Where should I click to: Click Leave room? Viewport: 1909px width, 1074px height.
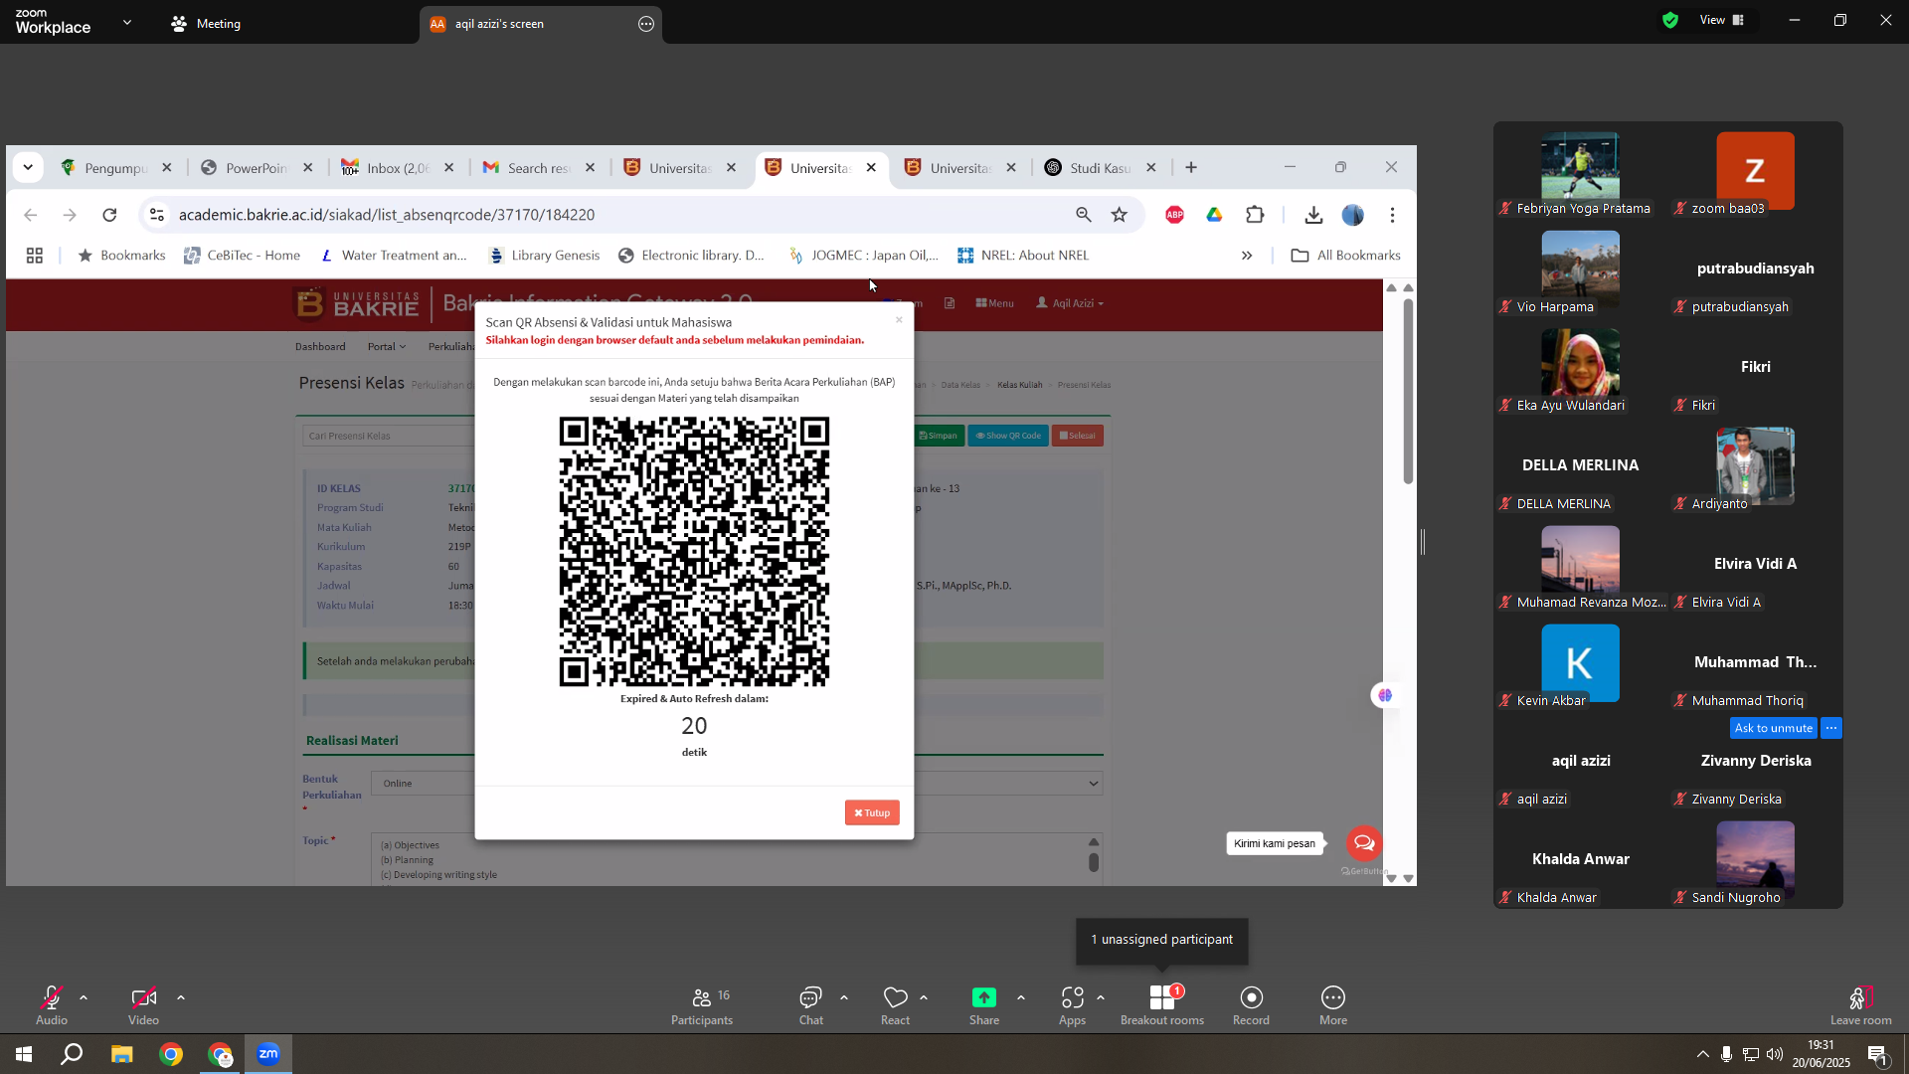click(x=1861, y=1004)
